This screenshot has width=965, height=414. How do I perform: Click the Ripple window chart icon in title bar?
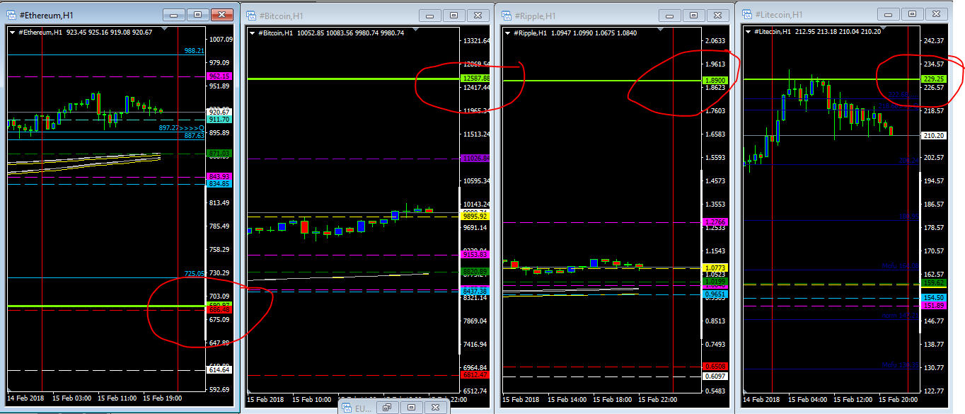[x=507, y=15]
